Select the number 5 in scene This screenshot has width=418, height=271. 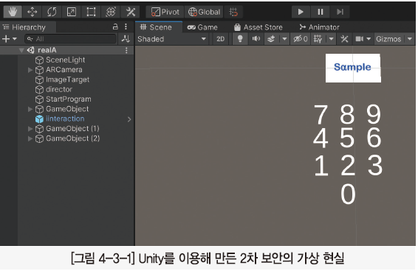(347, 138)
